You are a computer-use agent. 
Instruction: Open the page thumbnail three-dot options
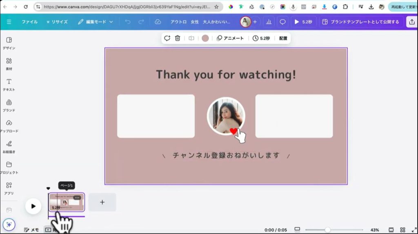click(x=77, y=198)
